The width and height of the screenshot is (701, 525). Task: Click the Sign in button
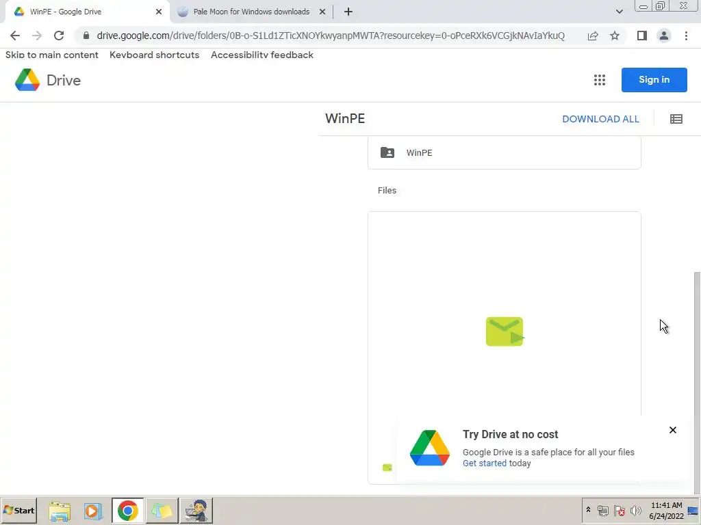point(654,80)
